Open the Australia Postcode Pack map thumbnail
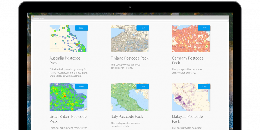Viewport: 260px width, 130px height. (68, 38)
